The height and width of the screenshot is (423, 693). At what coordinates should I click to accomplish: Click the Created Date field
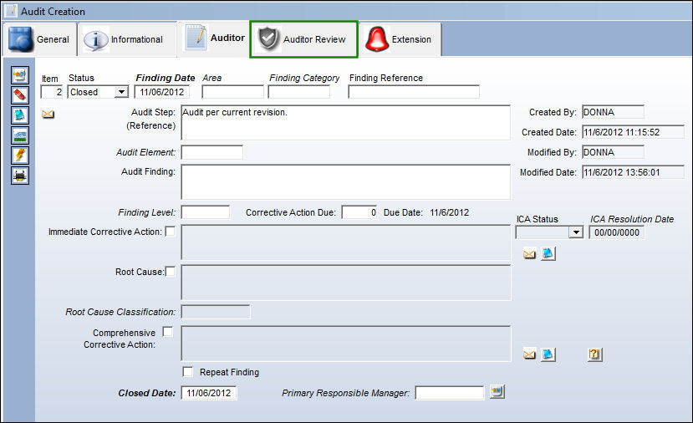point(633,132)
